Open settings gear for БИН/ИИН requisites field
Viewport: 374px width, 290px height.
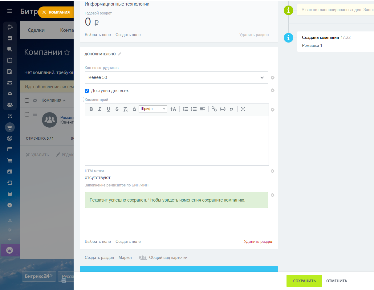273,195
